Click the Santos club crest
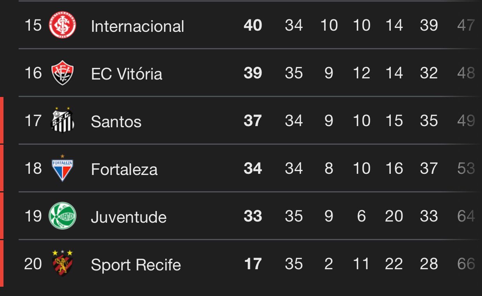Image resolution: width=482 pixels, height=296 pixels. [x=62, y=120]
